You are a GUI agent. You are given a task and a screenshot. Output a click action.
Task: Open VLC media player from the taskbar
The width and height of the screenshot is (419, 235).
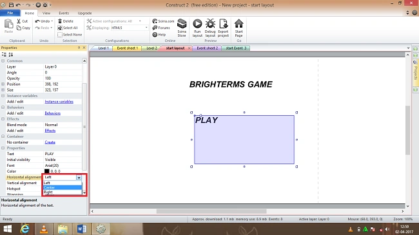pyautogui.click(x=44, y=229)
